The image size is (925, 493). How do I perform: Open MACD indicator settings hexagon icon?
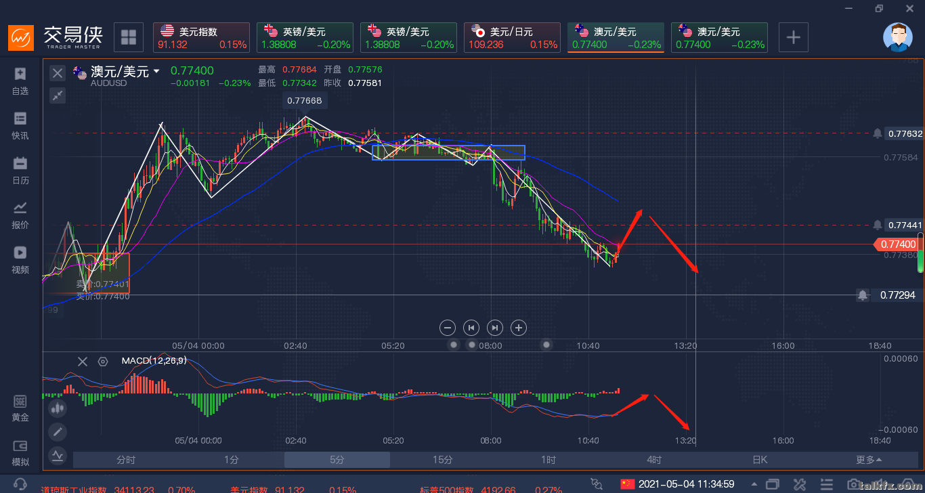[x=103, y=362]
